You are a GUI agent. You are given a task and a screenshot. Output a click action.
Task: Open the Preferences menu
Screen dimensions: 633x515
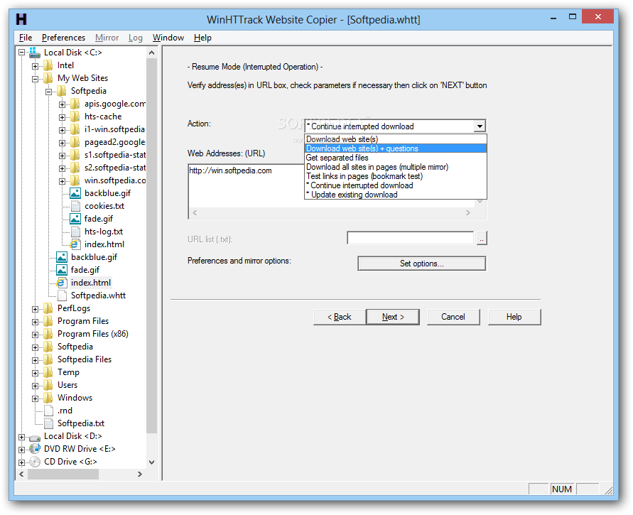pyautogui.click(x=63, y=38)
